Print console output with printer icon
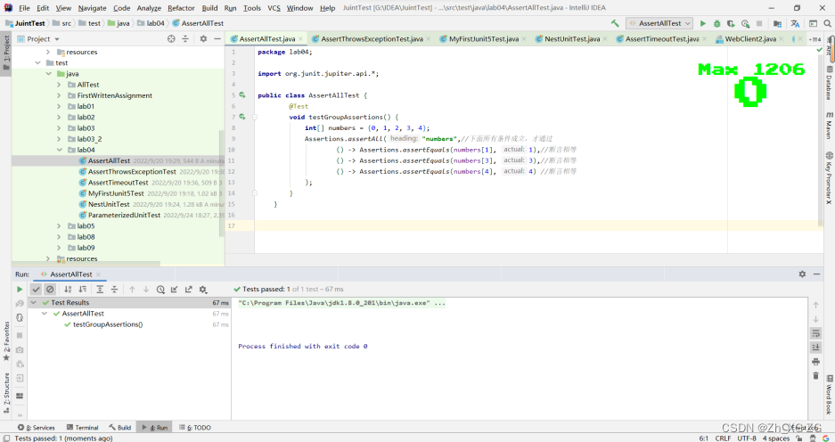This screenshot has width=835, height=442. tap(815, 362)
